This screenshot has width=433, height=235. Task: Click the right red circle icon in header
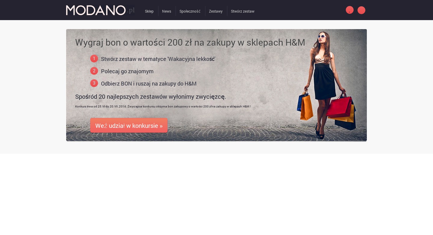point(361,10)
